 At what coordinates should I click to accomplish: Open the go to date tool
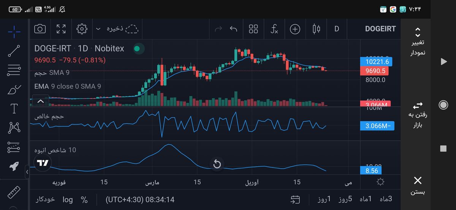[x=295, y=199]
